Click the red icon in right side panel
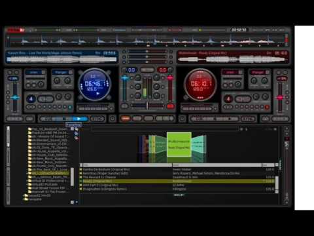The width and height of the screenshot is (314, 236). pos(287,138)
